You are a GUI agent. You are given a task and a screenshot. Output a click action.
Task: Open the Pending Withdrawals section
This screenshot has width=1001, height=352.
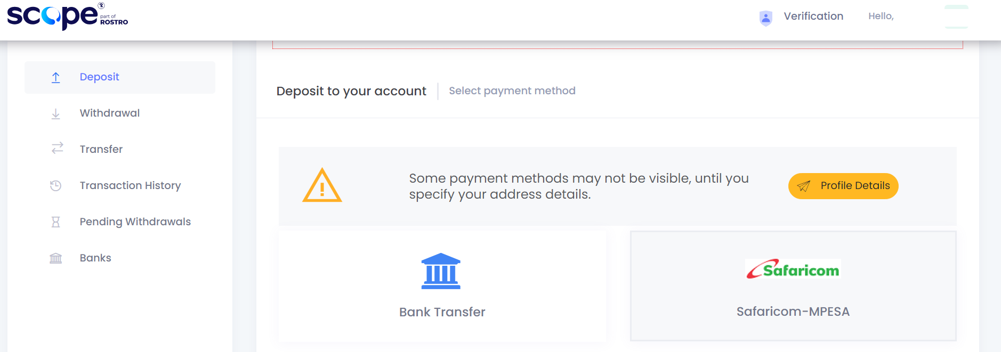point(135,222)
